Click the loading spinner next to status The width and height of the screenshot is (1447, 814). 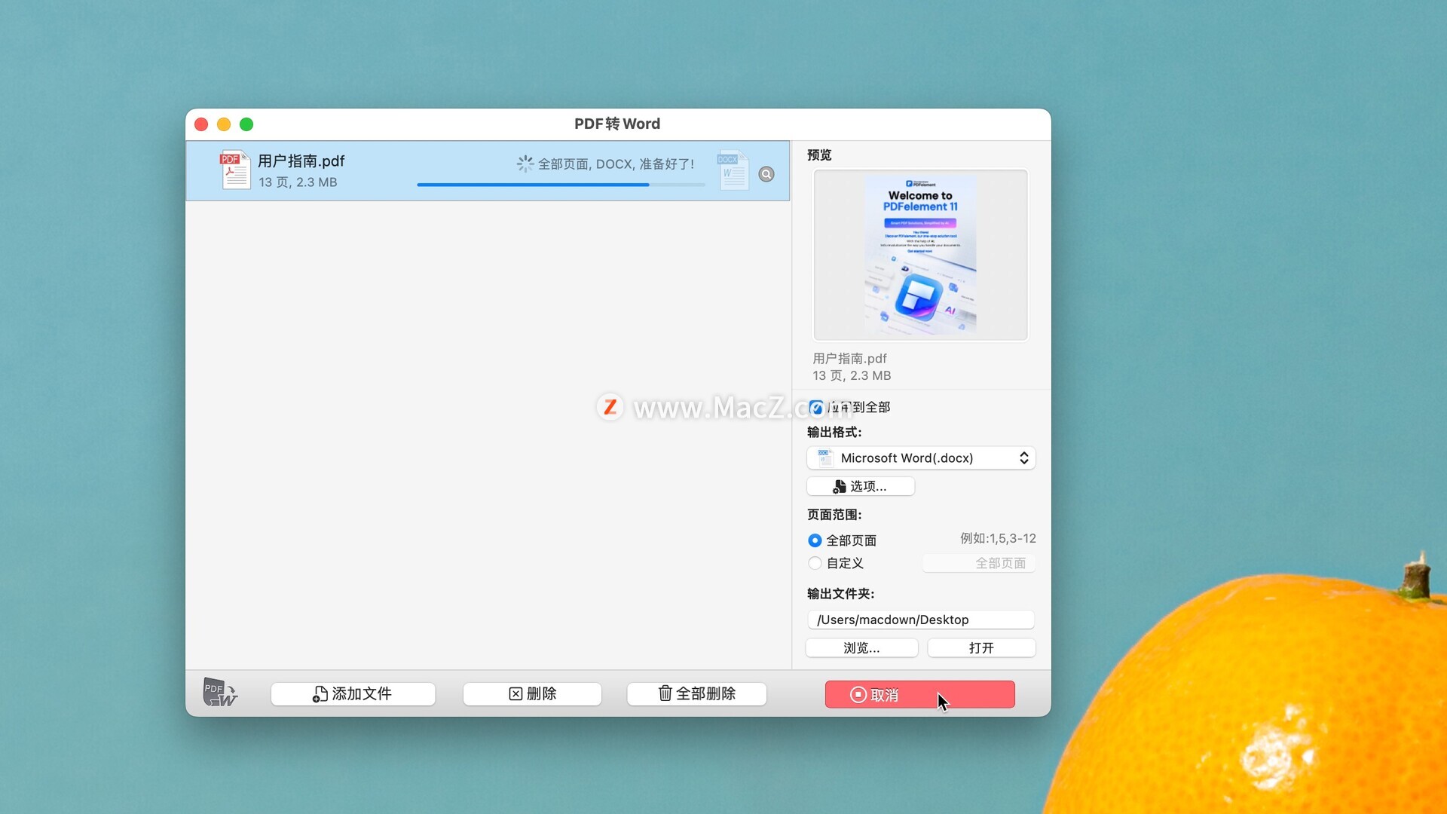tap(525, 164)
